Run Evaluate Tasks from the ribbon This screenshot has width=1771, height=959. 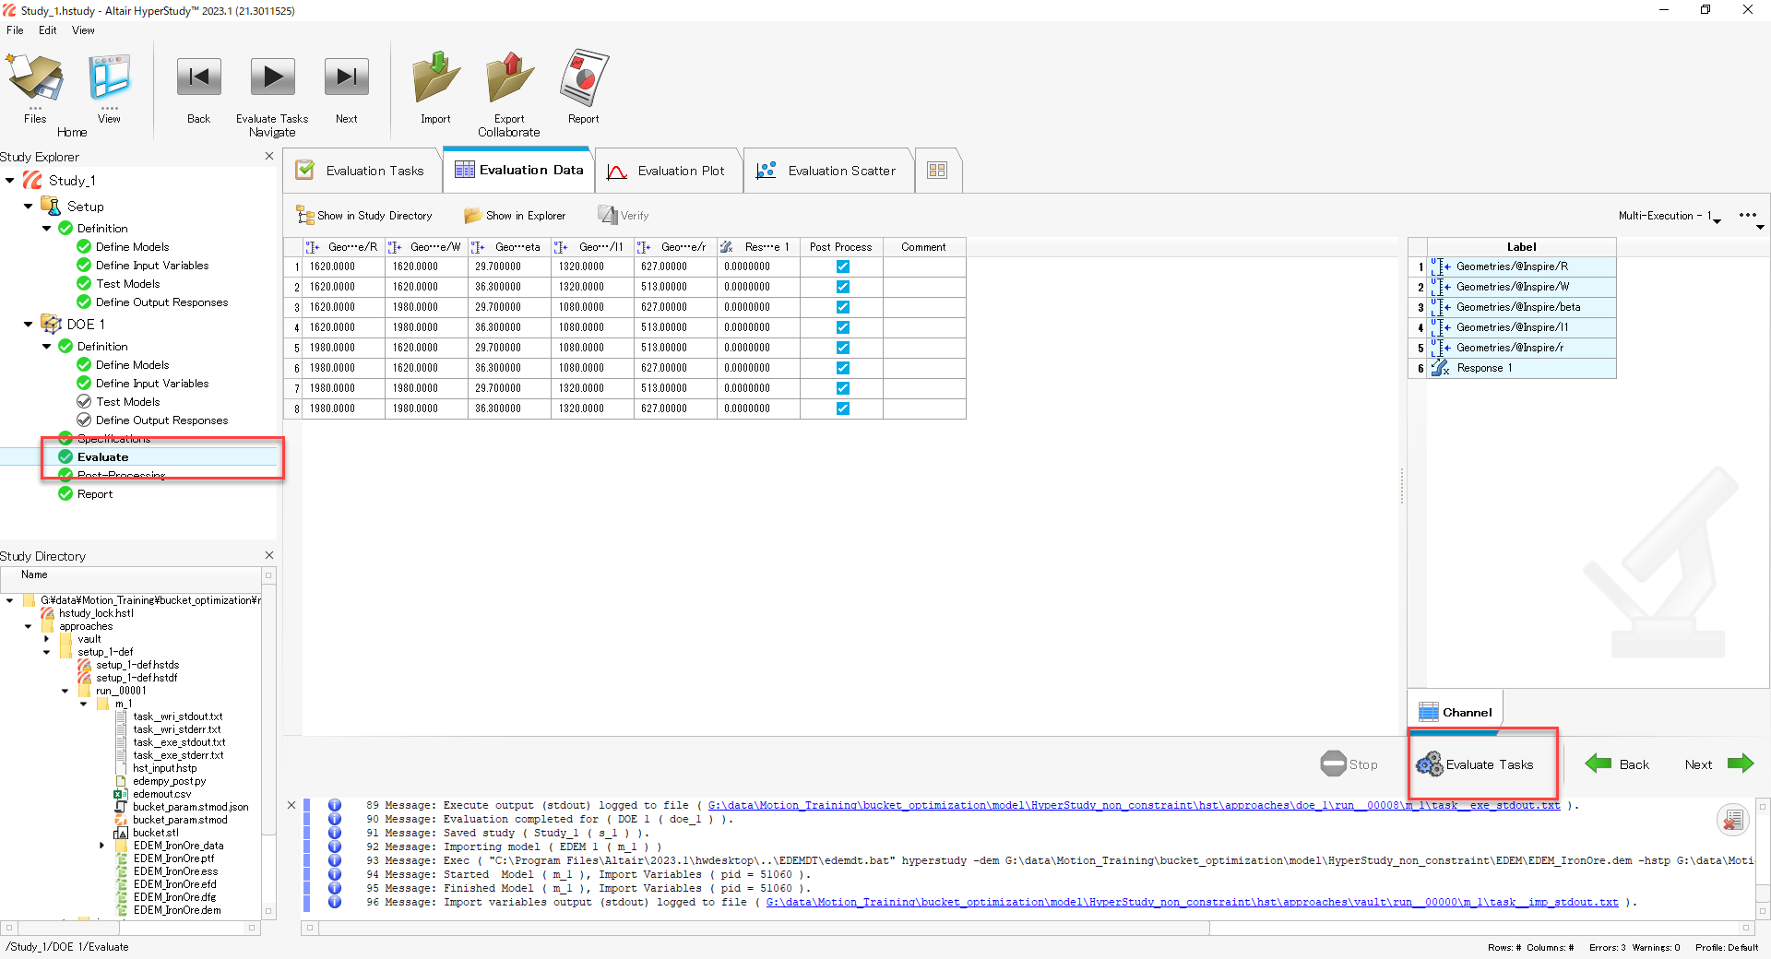[x=273, y=77]
